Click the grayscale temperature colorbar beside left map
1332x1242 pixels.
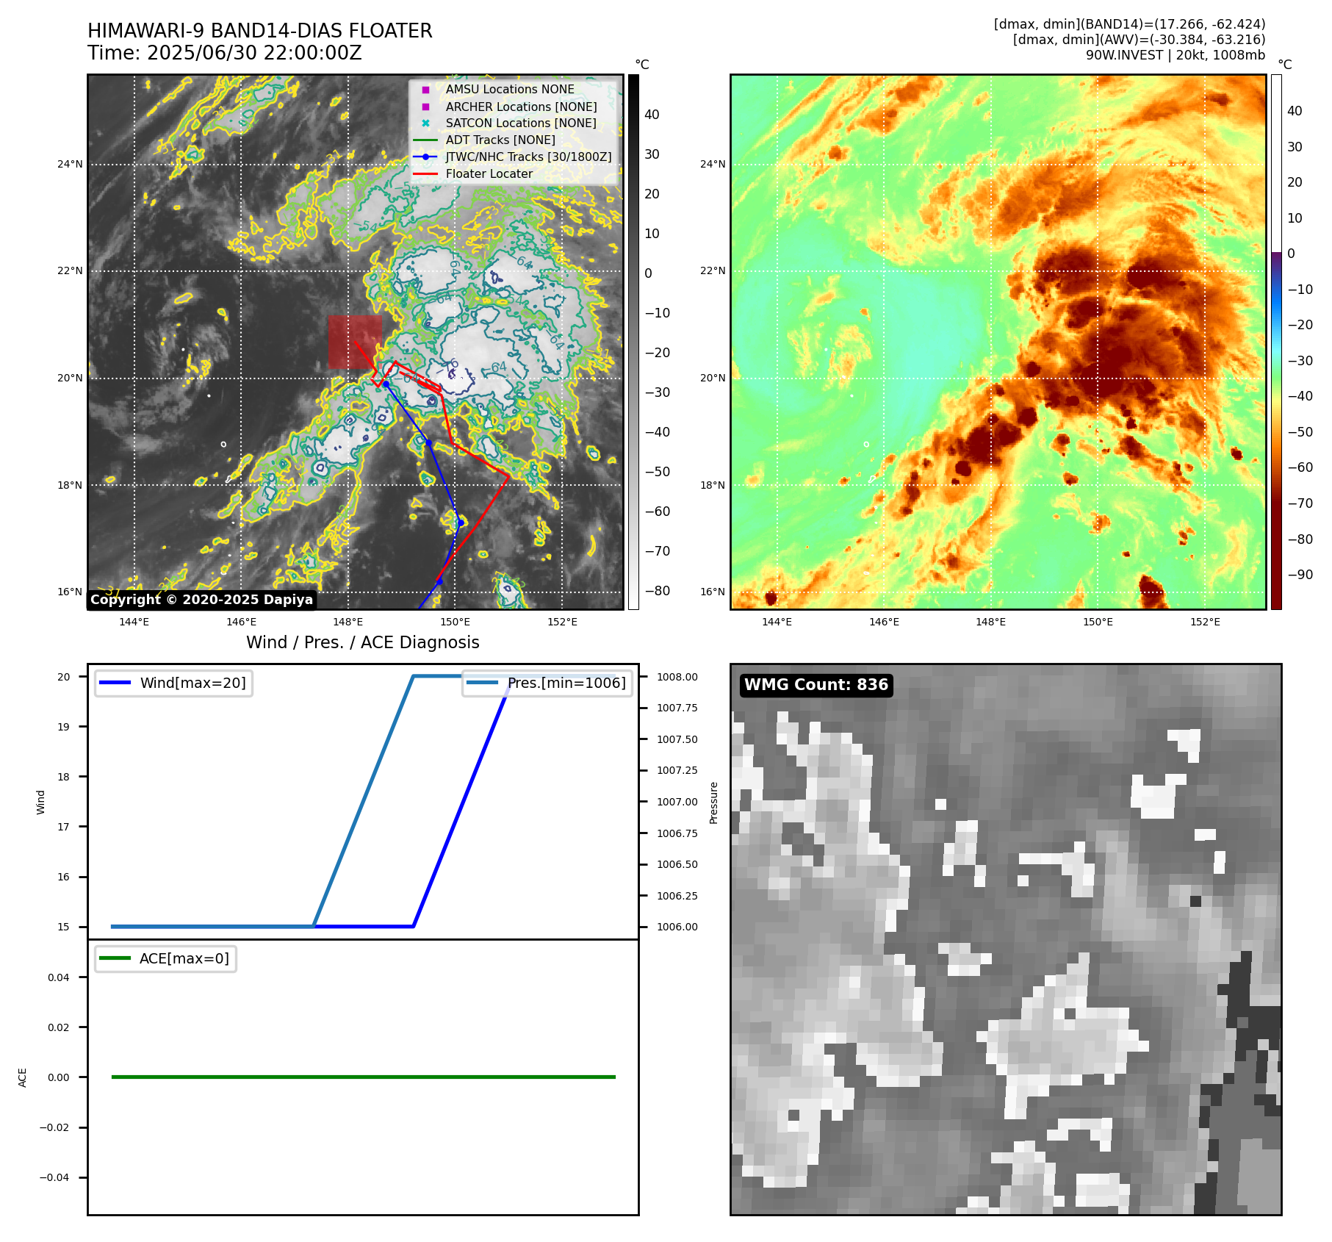pos(633,342)
